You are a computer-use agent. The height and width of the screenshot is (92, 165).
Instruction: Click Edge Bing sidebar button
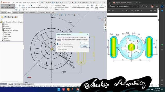162,6
